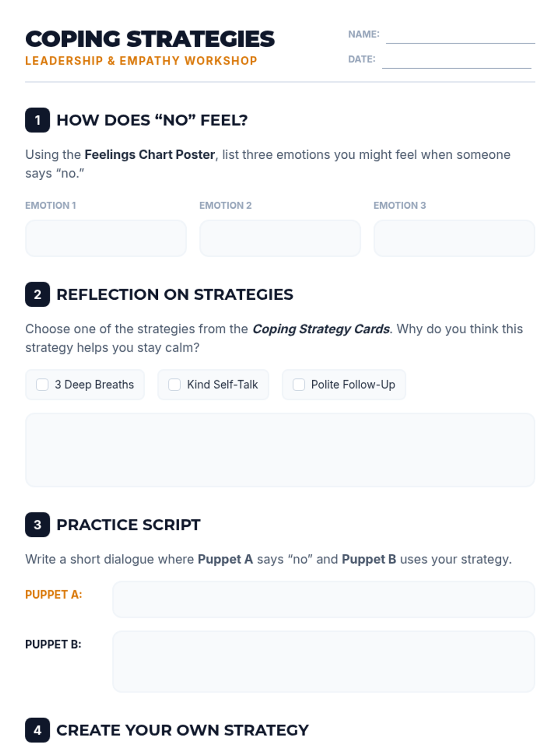Click the section 3 number badge
The height and width of the screenshot is (747, 560).
(x=37, y=525)
